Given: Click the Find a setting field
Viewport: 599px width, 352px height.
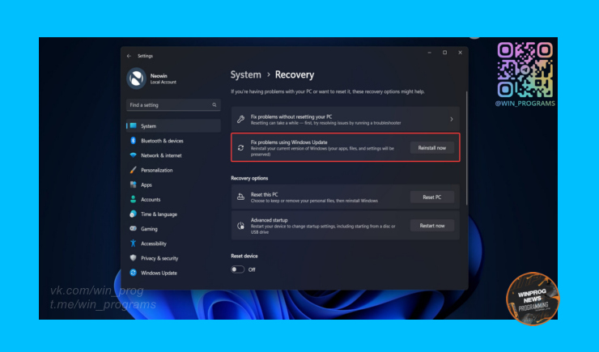Looking at the screenshot, I should click(173, 104).
